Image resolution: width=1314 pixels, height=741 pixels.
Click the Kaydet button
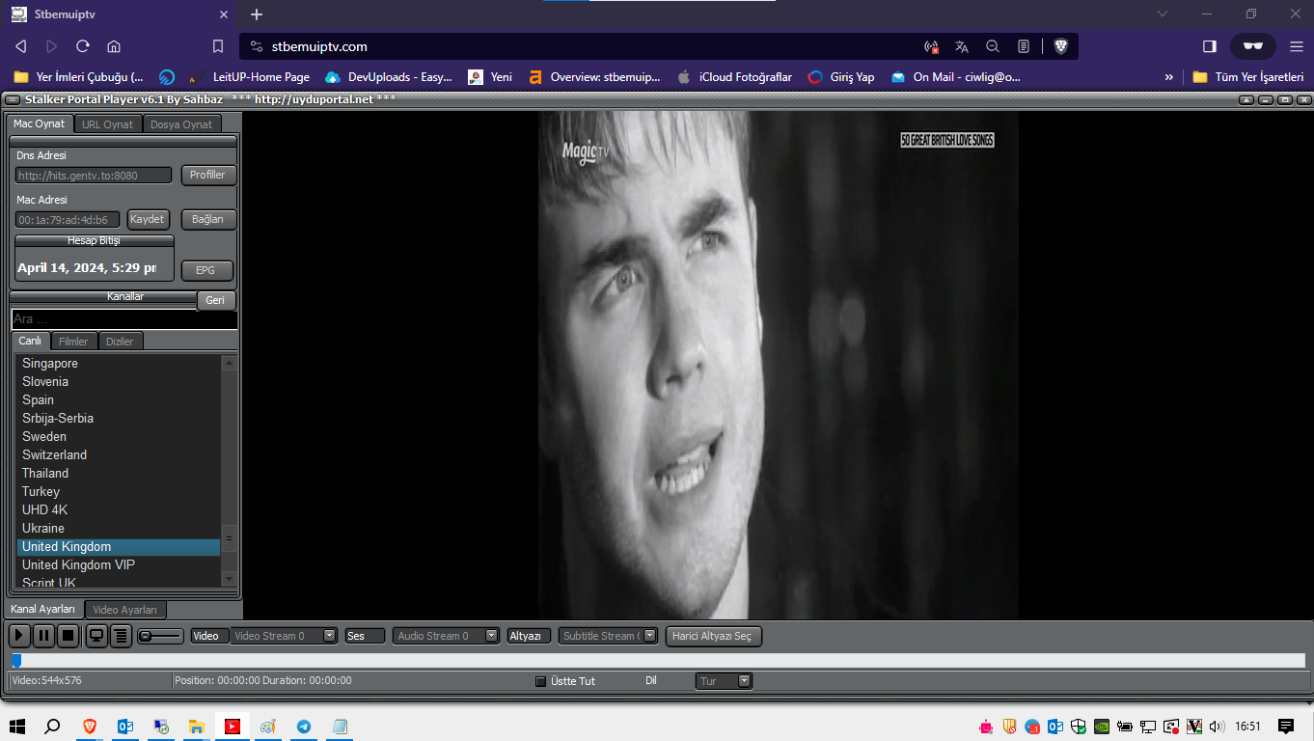click(148, 219)
